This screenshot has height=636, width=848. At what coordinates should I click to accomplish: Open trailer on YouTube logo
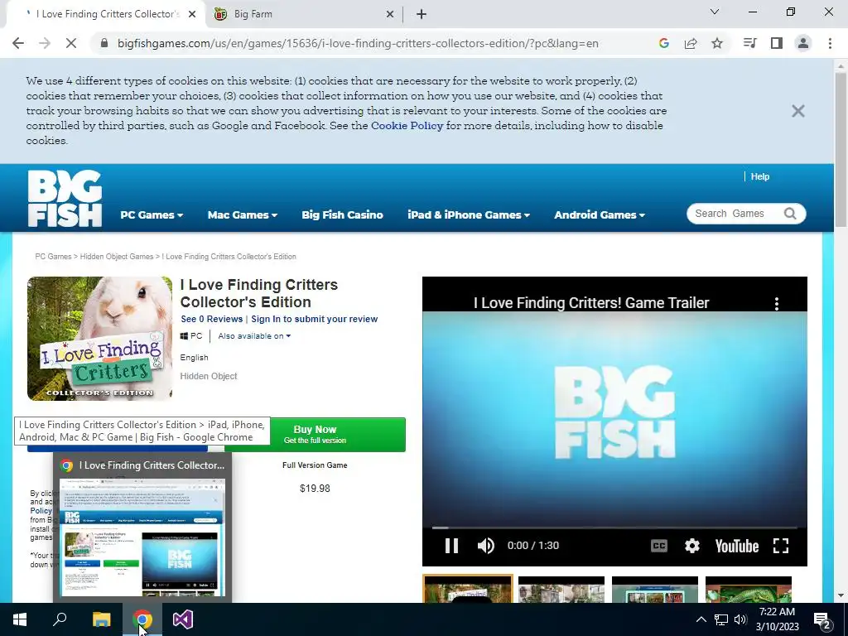coord(736,547)
